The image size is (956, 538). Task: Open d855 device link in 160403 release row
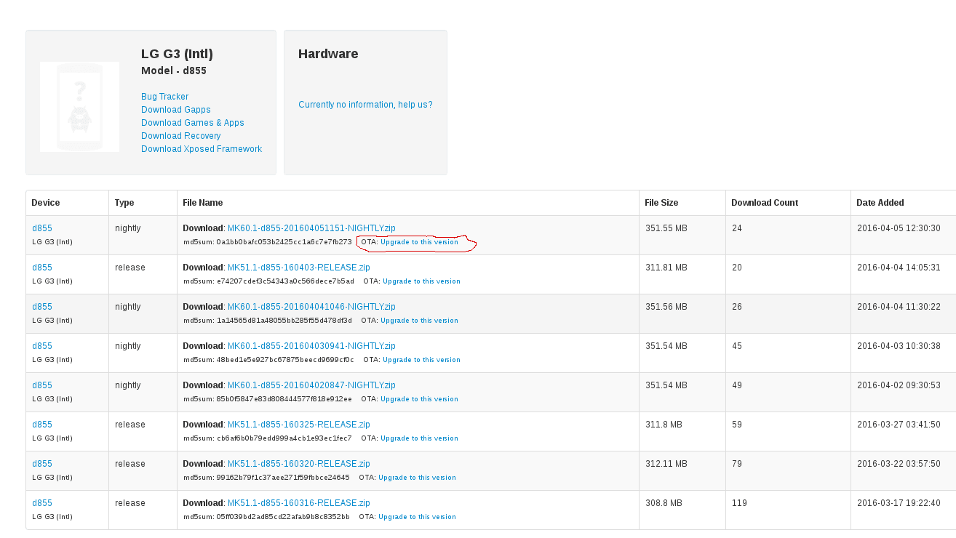pyautogui.click(x=42, y=268)
